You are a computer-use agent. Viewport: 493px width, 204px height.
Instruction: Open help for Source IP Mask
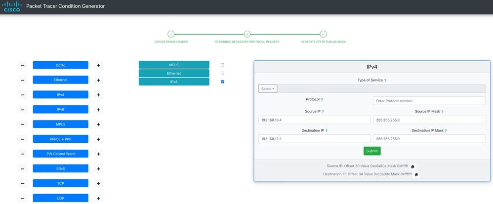click(x=443, y=112)
